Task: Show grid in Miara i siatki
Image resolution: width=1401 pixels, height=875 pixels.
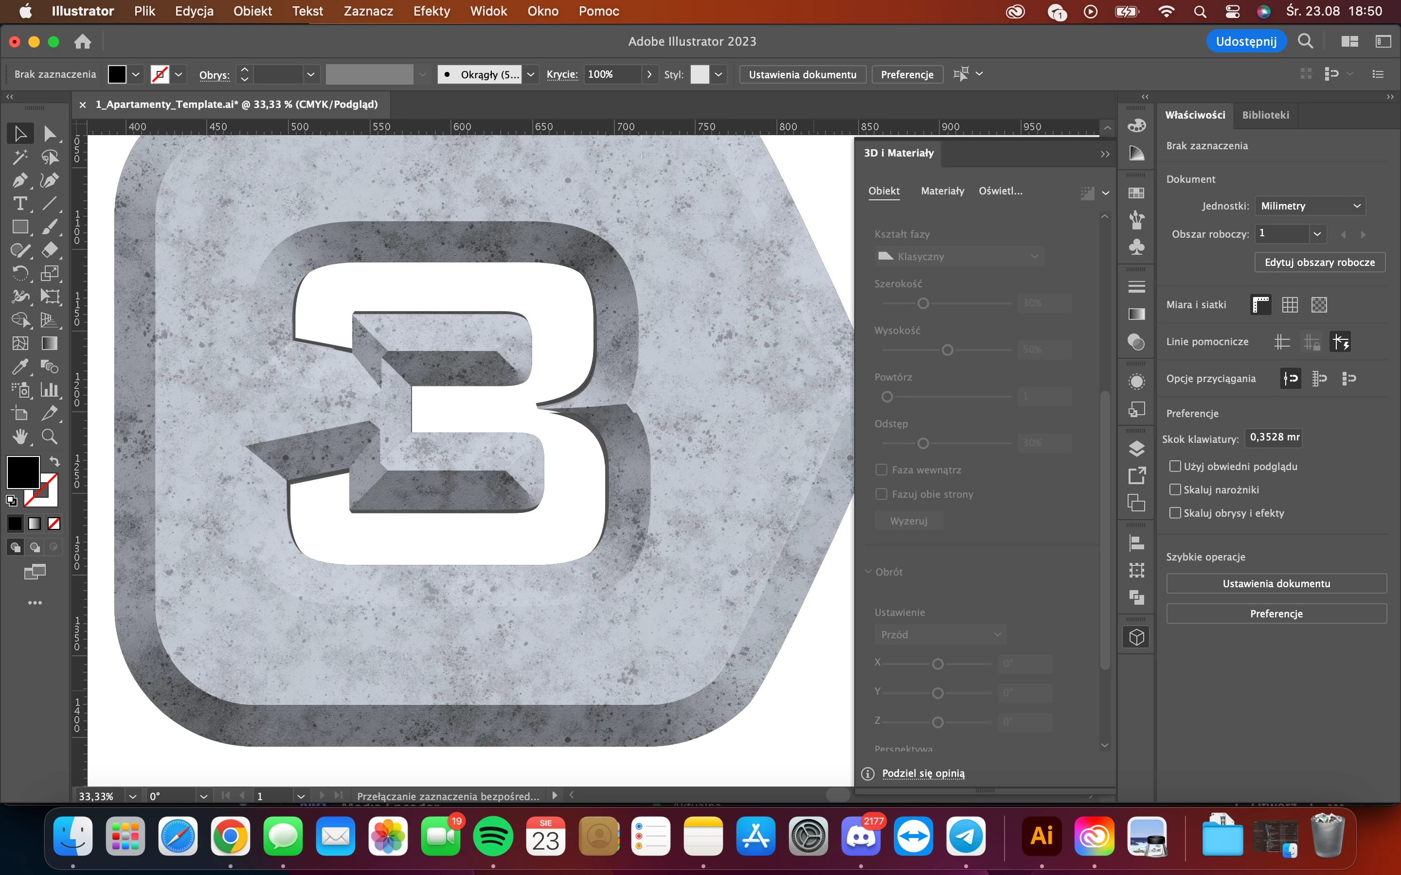Action: [1289, 305]
